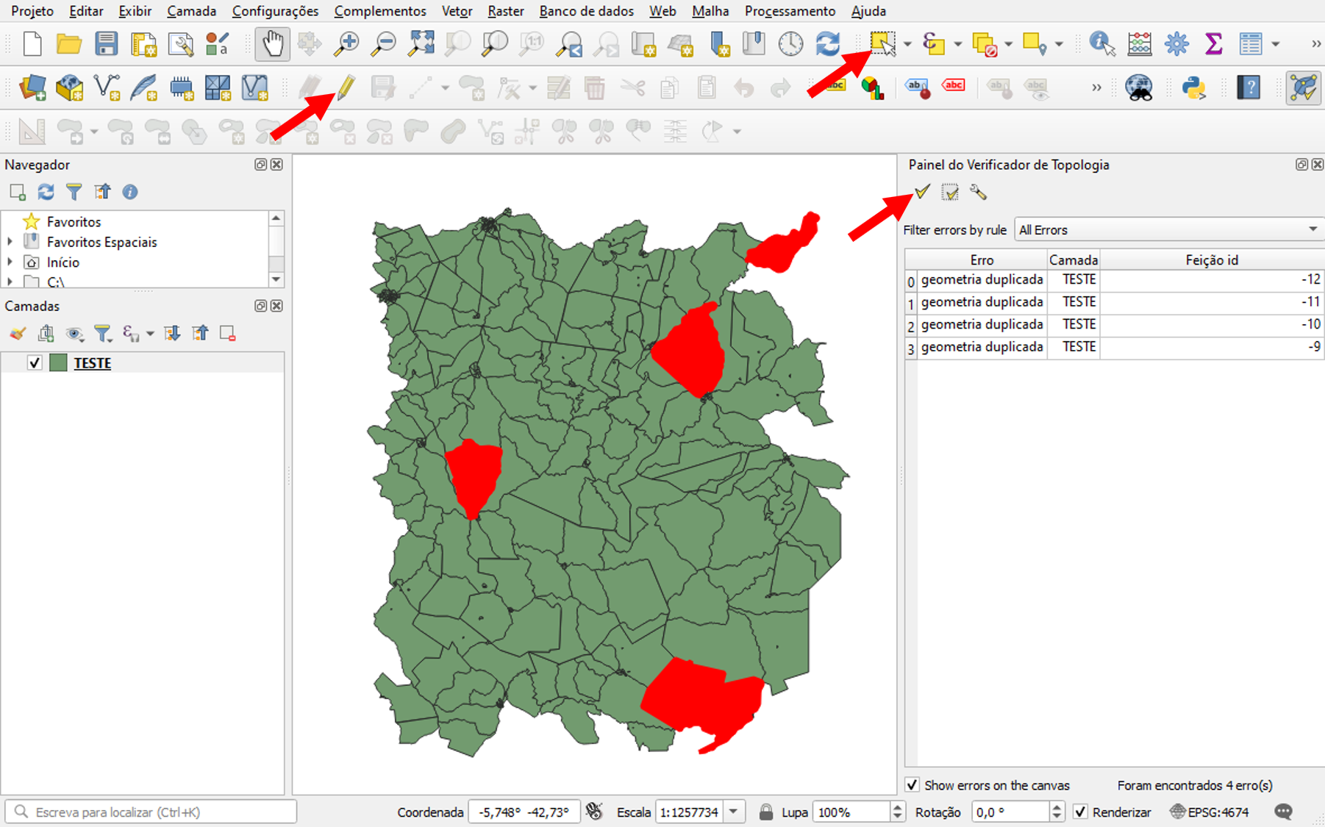Click Refresh icon in Navegador panel
1325x827 pixels.
click(46, 193)
